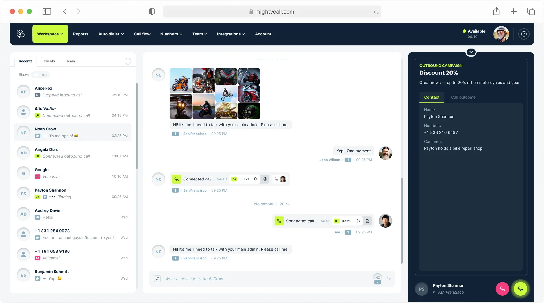Select the Angela Diaz conversation
544x303 pixels.
coord(73,153)
